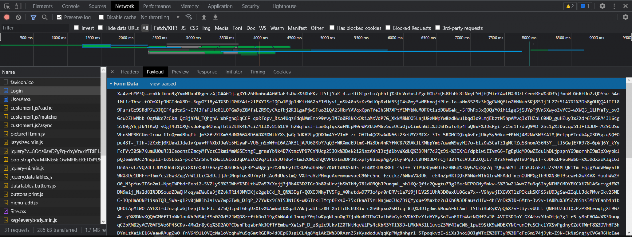Screen dimensions: 632x237
Task: Clear the network log
Action: click(18, 17)
